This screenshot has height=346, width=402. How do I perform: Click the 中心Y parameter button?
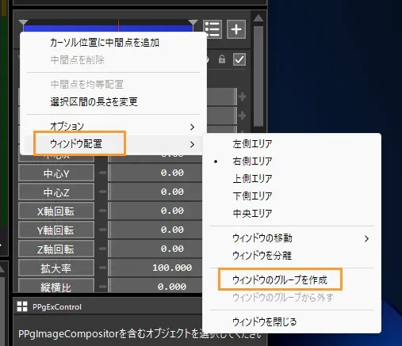pos(56,173)
